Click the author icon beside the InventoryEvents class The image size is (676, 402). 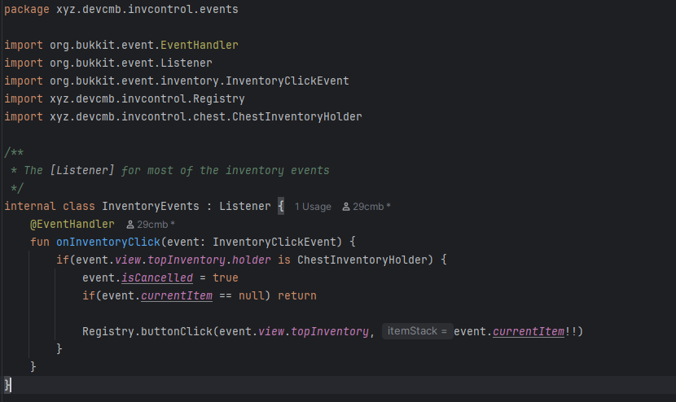[x=346, y=207]
